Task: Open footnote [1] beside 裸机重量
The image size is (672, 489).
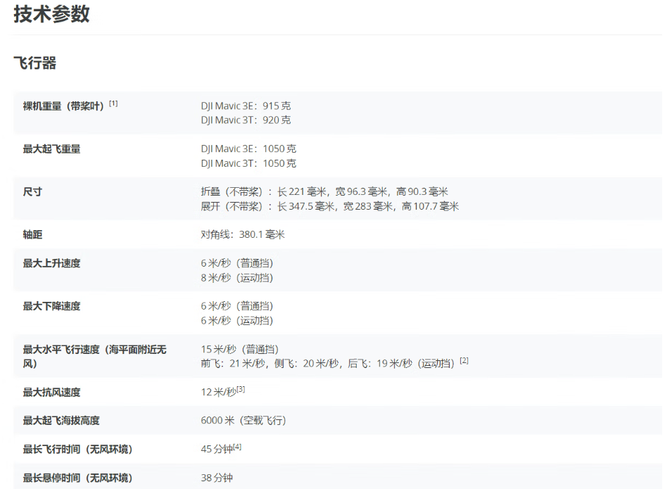Action: click(x=113, y=103)
